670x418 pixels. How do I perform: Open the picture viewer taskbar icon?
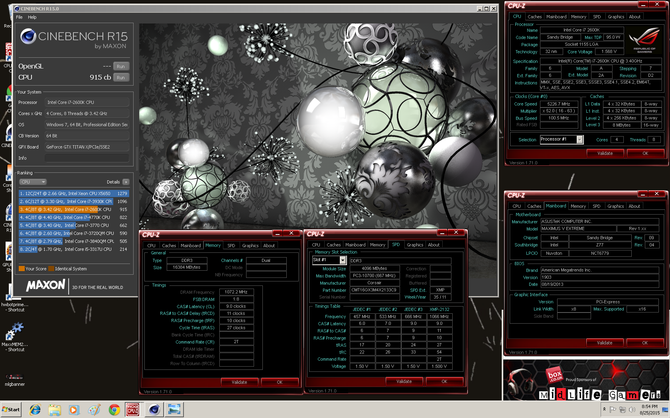pos(174,409)
